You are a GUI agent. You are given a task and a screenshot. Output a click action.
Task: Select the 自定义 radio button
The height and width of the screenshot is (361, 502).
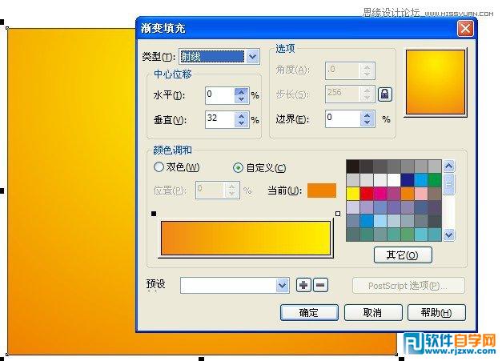tap(238, 167)
